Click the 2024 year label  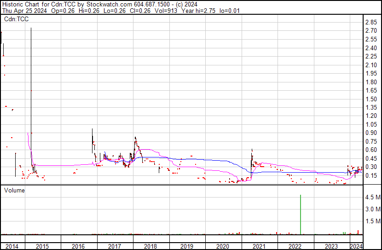(356, 246)
